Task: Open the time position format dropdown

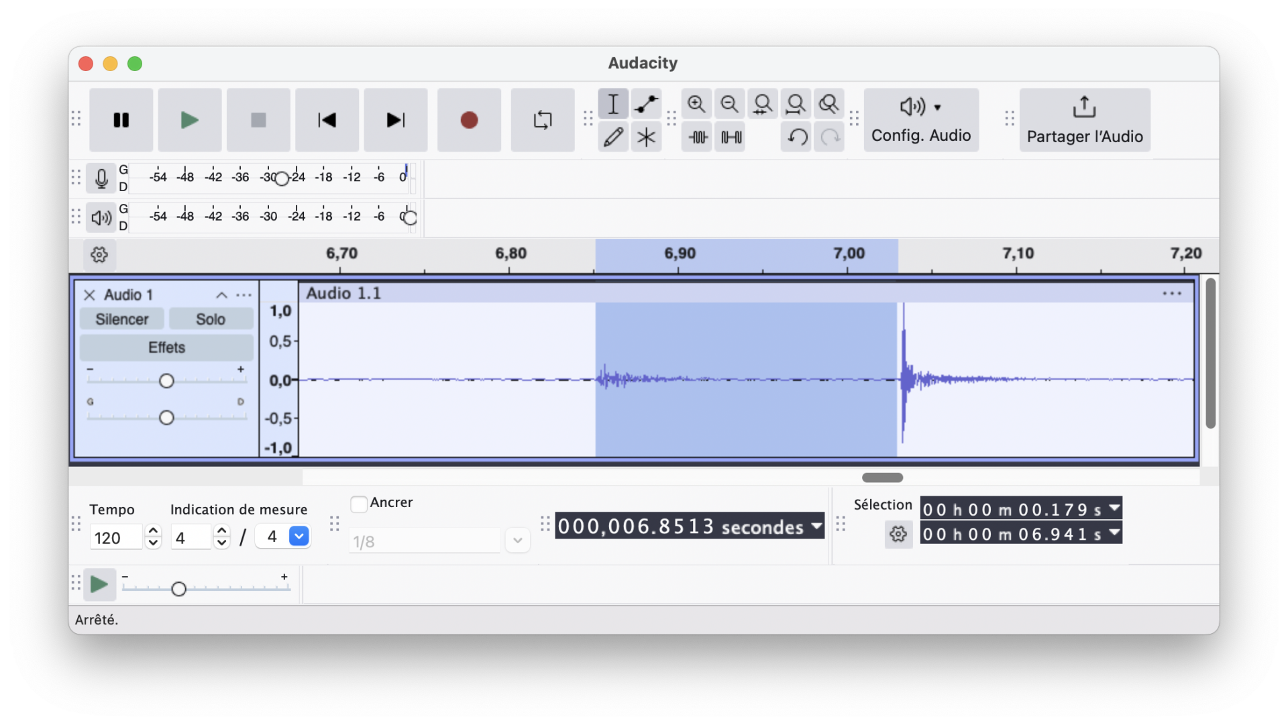Action: (816, 526)
